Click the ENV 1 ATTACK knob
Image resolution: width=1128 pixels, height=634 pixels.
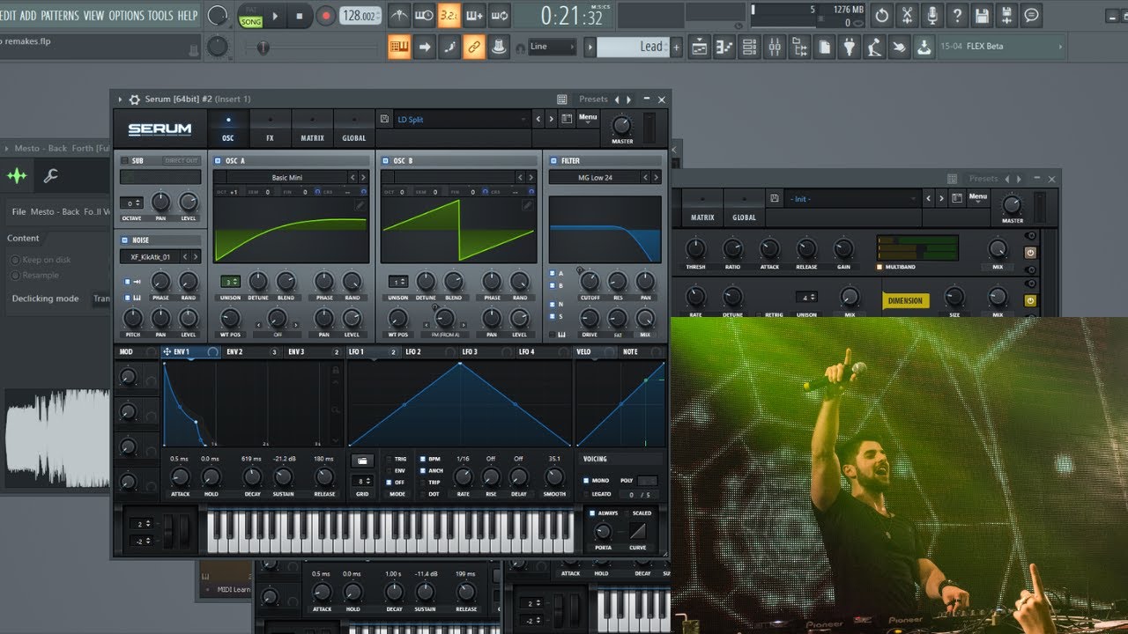tap(179, 477)
